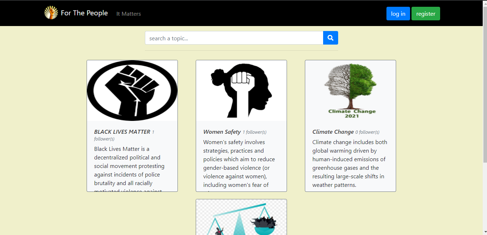Click the magnifier search button
487x235 pixels.
click(331, 38)
